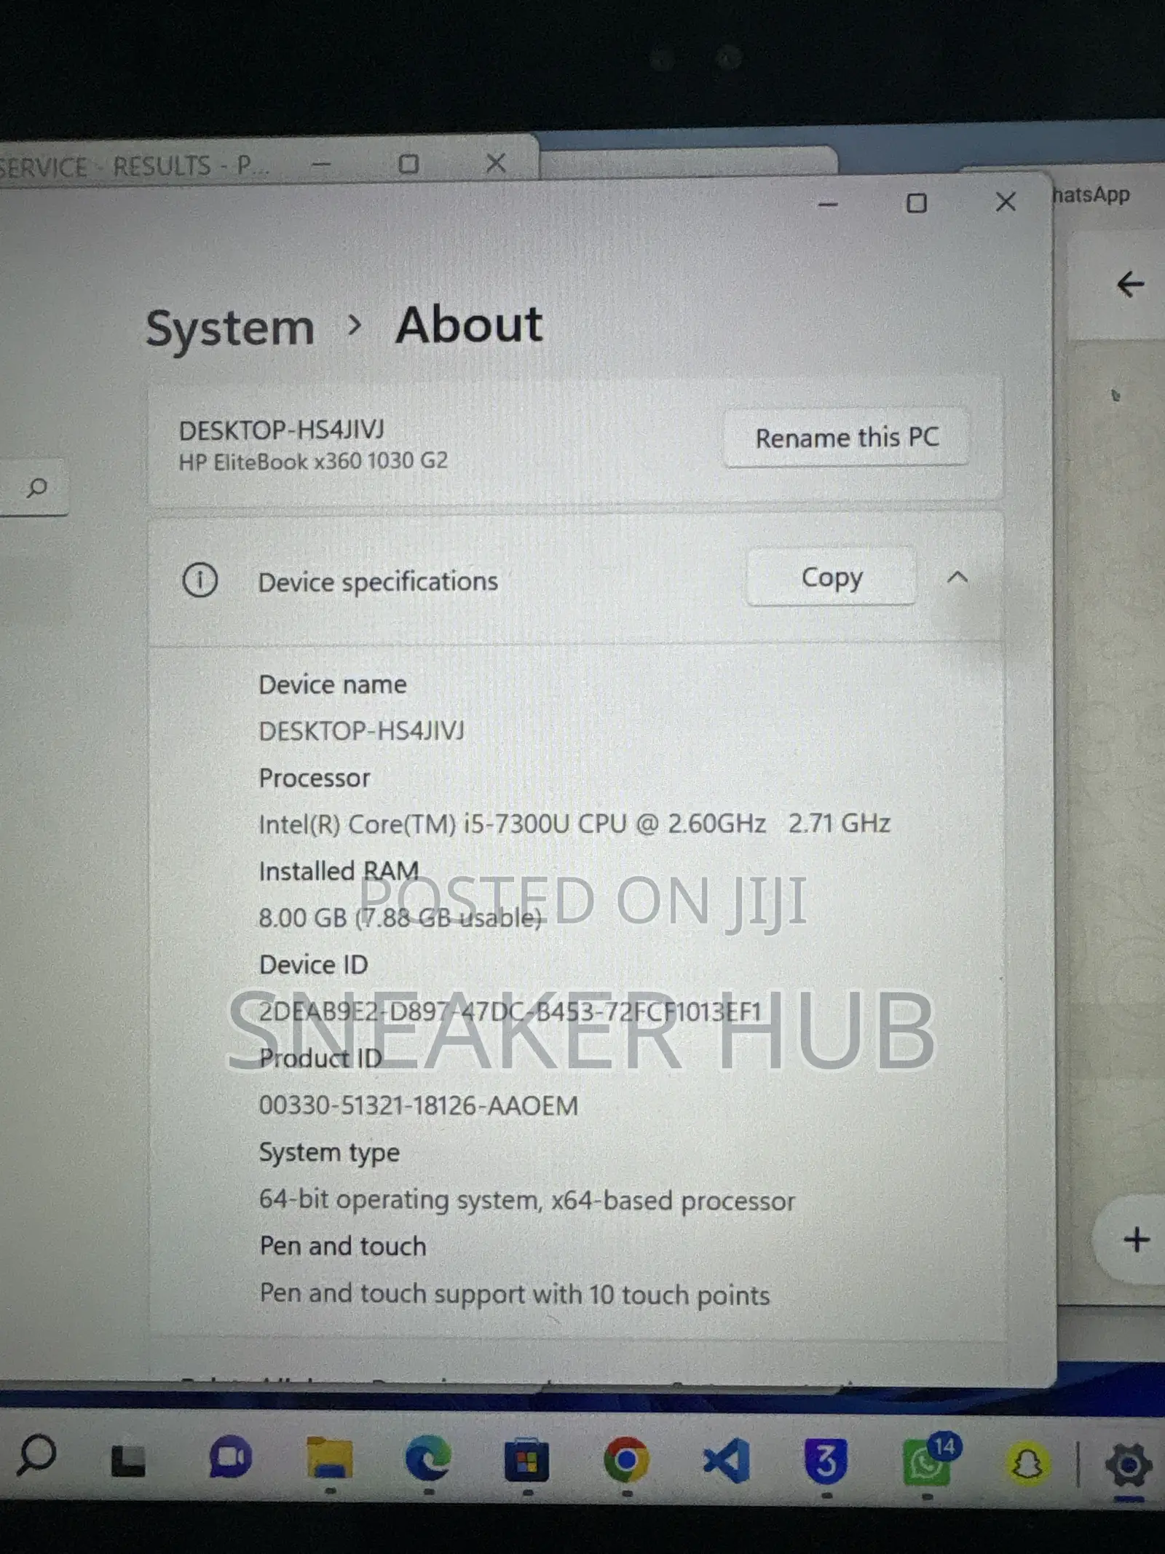Go to System in the breadcrumb
The height and width of the screenshot is (1554, 1165).
click(230, 328)
